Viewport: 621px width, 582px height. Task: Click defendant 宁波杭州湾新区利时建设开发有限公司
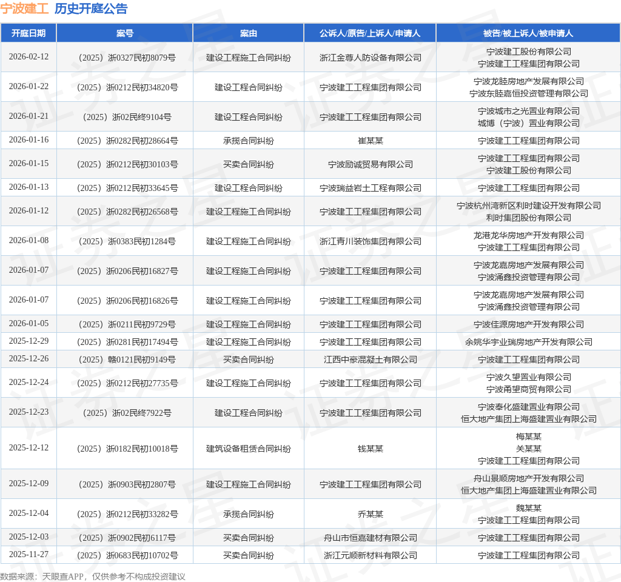[x=529, y=206]
